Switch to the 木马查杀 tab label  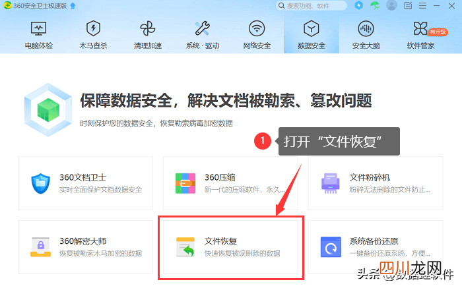point(93,45)
